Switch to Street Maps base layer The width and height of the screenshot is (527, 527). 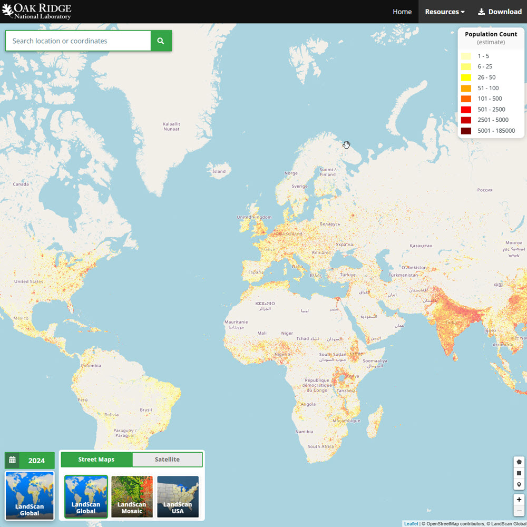(x=96, y=460)
